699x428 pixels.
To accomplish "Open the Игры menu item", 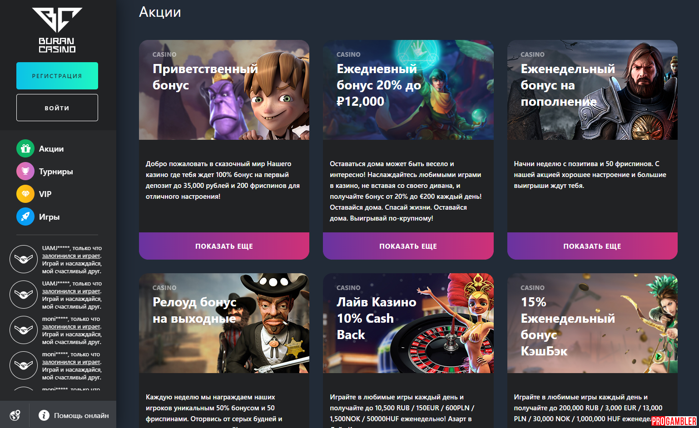I will (x=50, y=217).
